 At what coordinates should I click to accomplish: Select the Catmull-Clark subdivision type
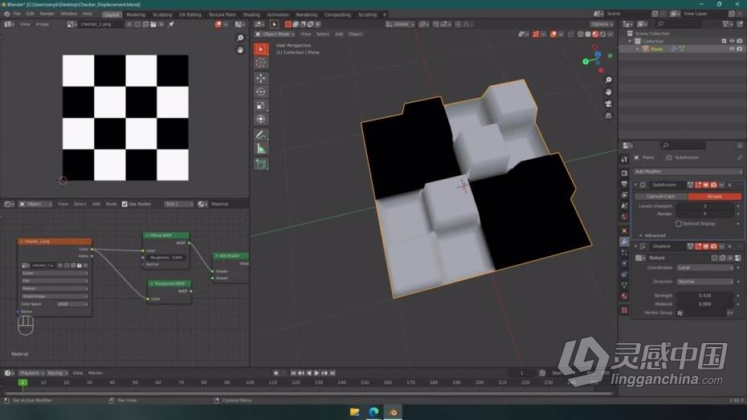[661, 196]
